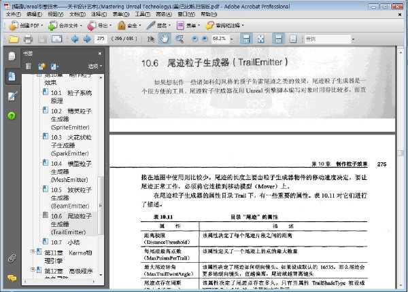Screen dimensions: 408x292
Task: Click the fit one full page icon
Action: click(260, 39)
